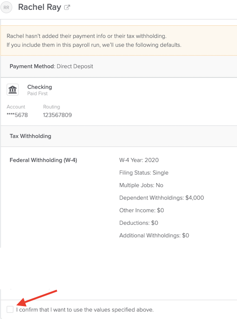
Task: Click the Deductions: $0 line
Action: (139, 223)
